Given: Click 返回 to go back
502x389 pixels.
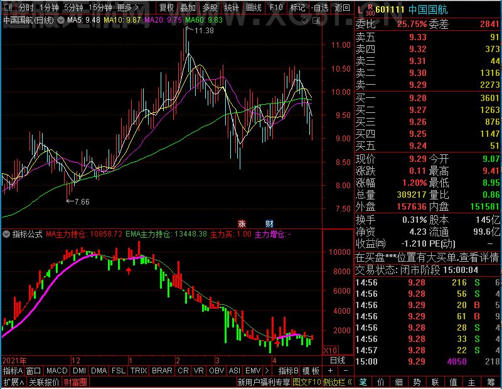Looking at the screenshot, I should tap(343, 8).
